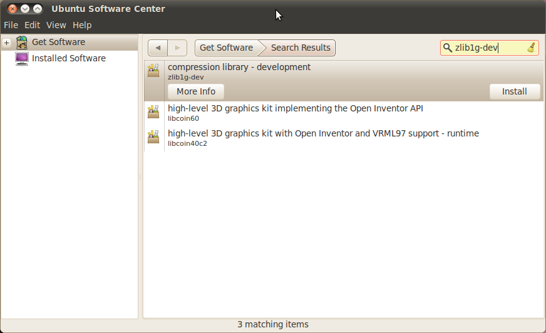Open the File menu
546x333 pixels.
(x=11, y=25)
